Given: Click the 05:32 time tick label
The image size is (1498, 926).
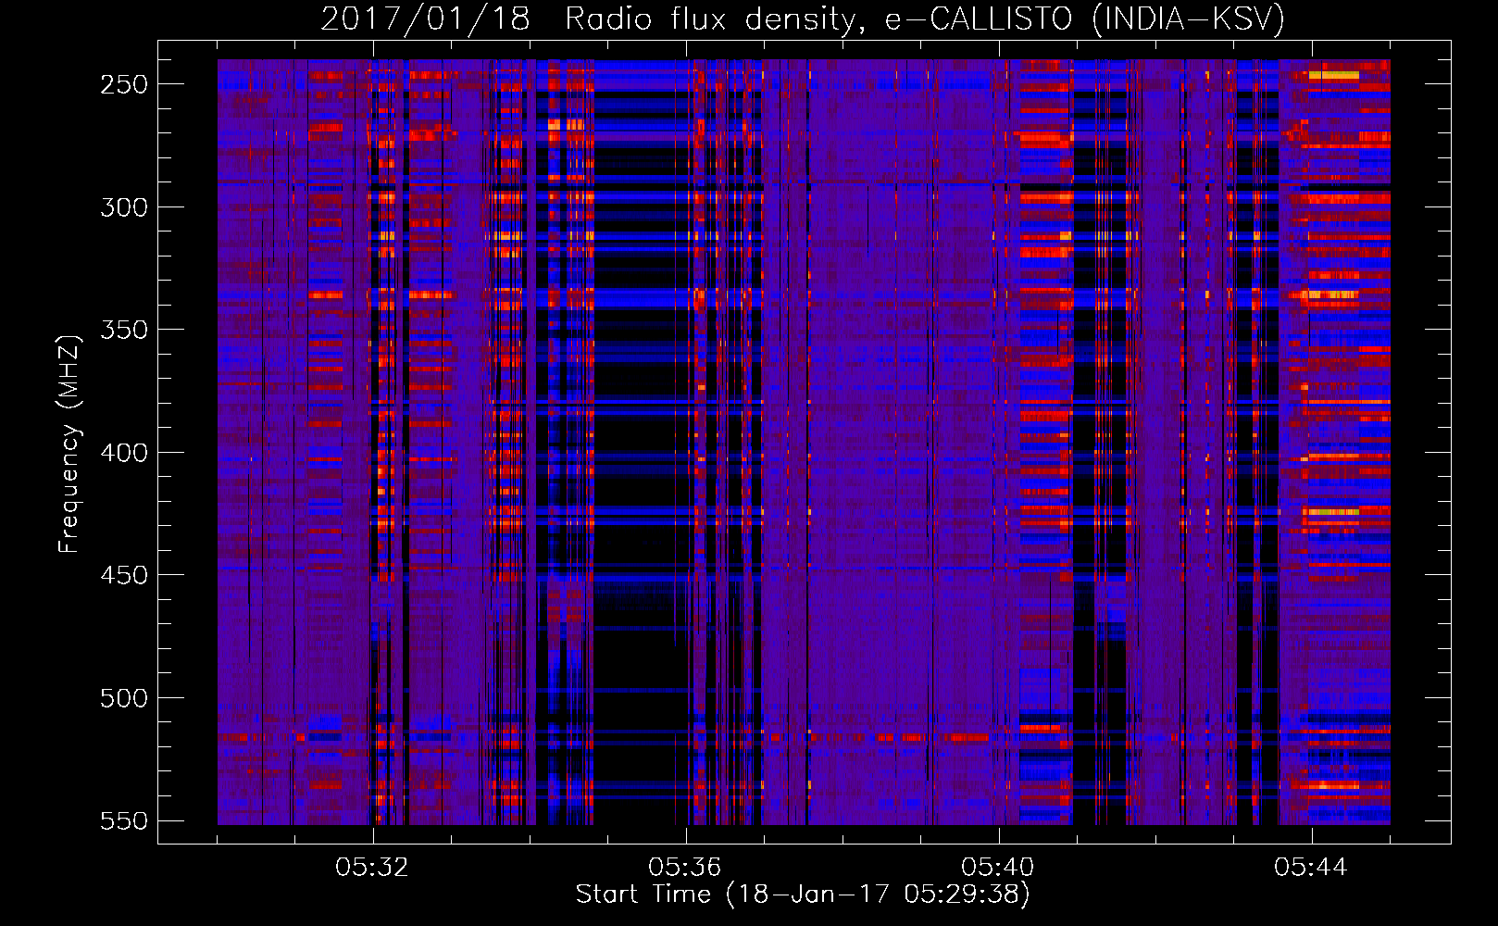Looking at the screenshot, I should [x=372, y=868].
